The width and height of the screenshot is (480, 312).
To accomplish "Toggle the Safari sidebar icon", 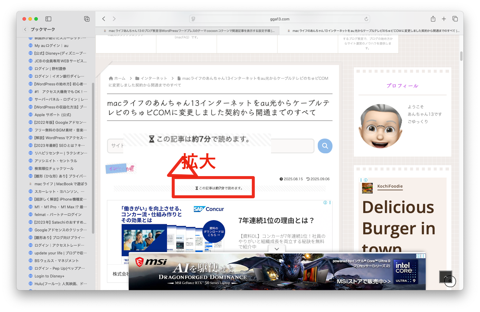I will [x=48, y=19].
